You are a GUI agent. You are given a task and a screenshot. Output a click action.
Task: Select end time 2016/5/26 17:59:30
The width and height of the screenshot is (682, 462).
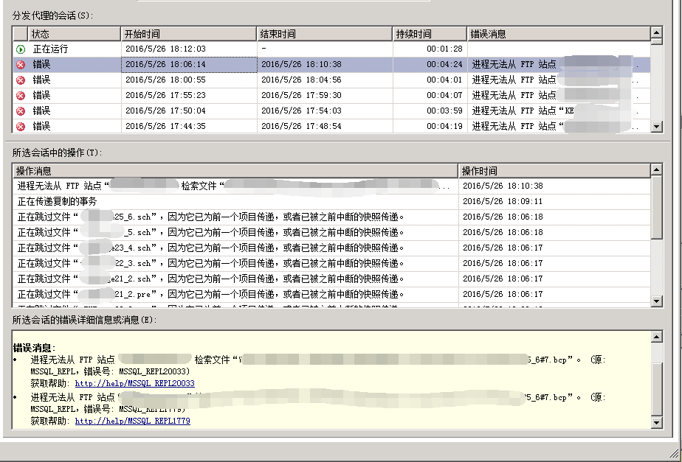(301, 95)
